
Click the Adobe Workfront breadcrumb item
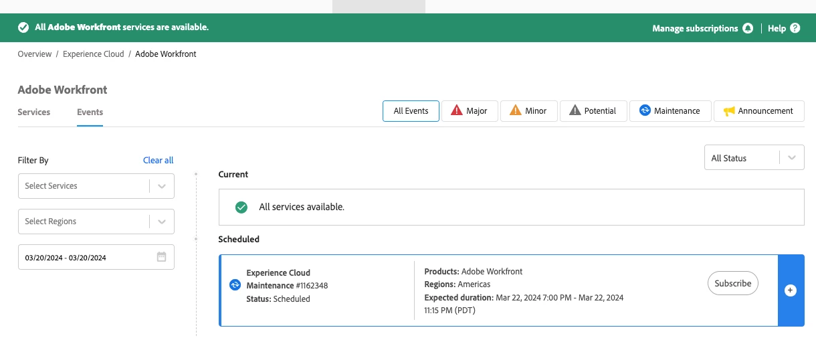click(x=166, y=54)
